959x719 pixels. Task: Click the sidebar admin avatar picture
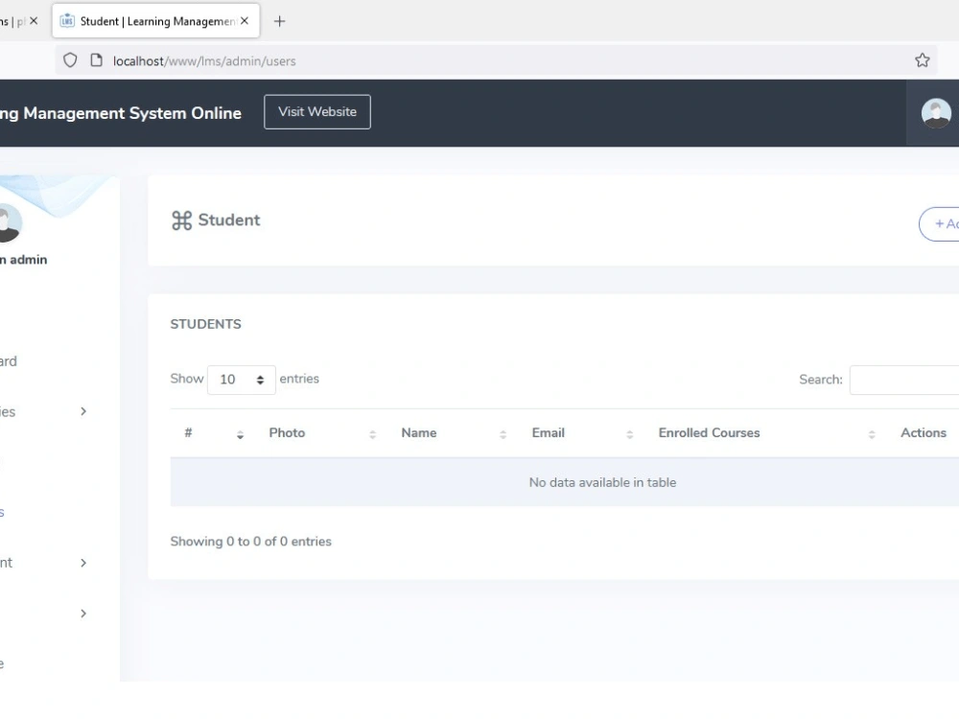tap(9, 222)
